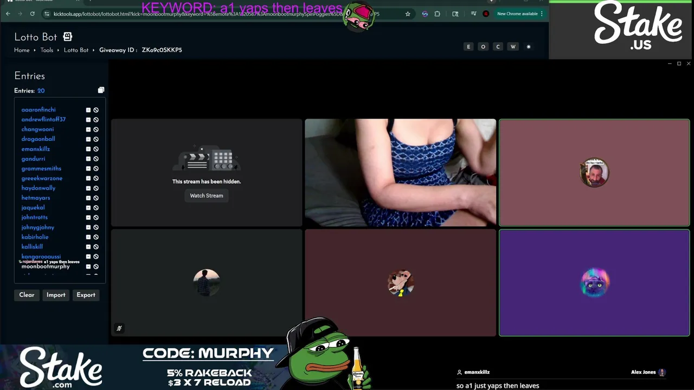The width and height of the screenshot is (694, 390).
Task: Toggle the square checkbox for changwooni
Action: (x=88, y=129)
